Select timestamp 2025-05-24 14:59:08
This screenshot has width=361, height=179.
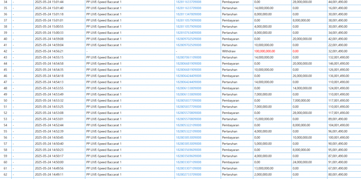click(x=49, y=39)
